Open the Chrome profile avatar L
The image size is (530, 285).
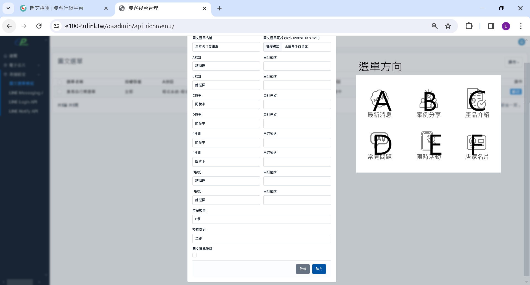(506, 26)
